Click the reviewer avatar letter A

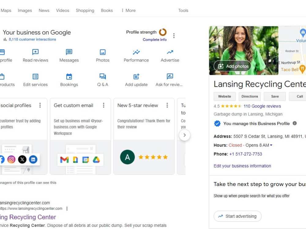(x=127, y=157)
